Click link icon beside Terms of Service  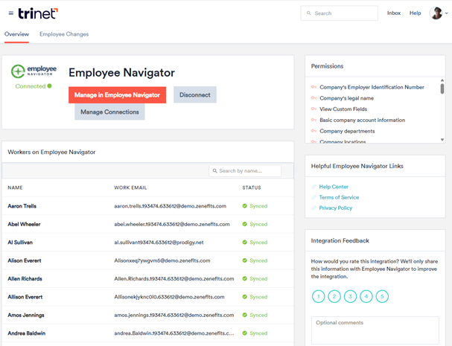tap(314, 197)
